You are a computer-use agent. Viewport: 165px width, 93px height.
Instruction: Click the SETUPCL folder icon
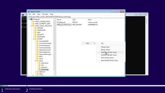(39, 67)
